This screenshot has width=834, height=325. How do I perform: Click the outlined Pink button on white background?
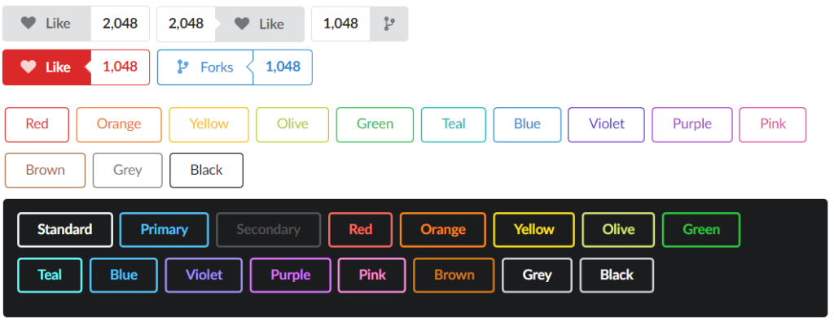pos(772,124)
